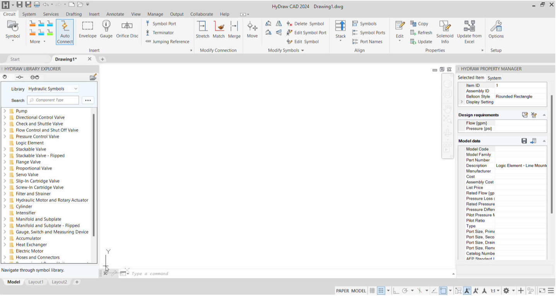Insert an Orifice Disc
Viewport: 556px width, 296px height.
click(x=127, y=30)
